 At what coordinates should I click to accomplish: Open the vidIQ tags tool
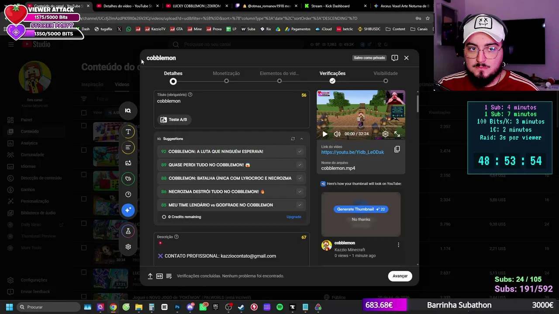point(128,179)
